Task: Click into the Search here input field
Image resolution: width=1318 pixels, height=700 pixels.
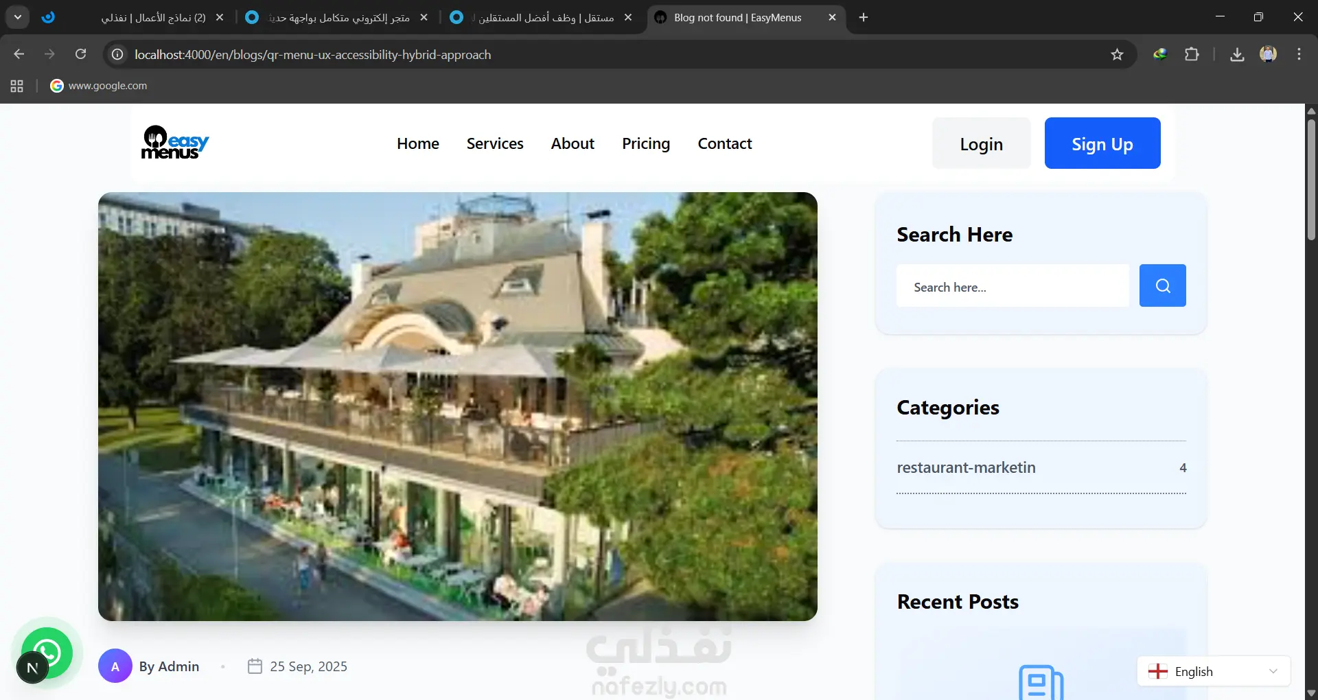Action: point(1013,285)
